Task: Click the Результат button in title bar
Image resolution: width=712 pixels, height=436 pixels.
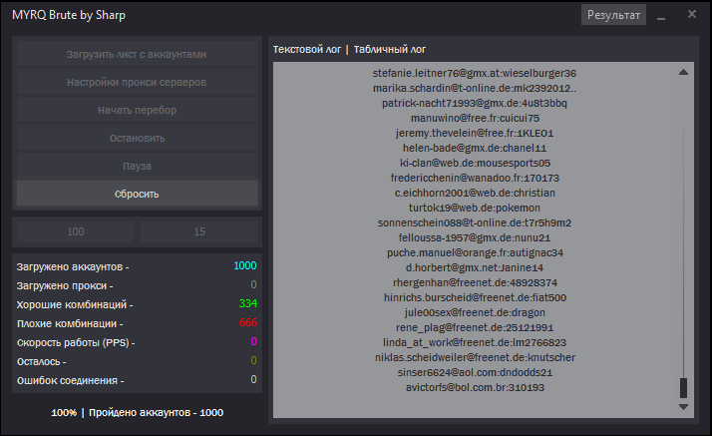Action: point(613,15)
